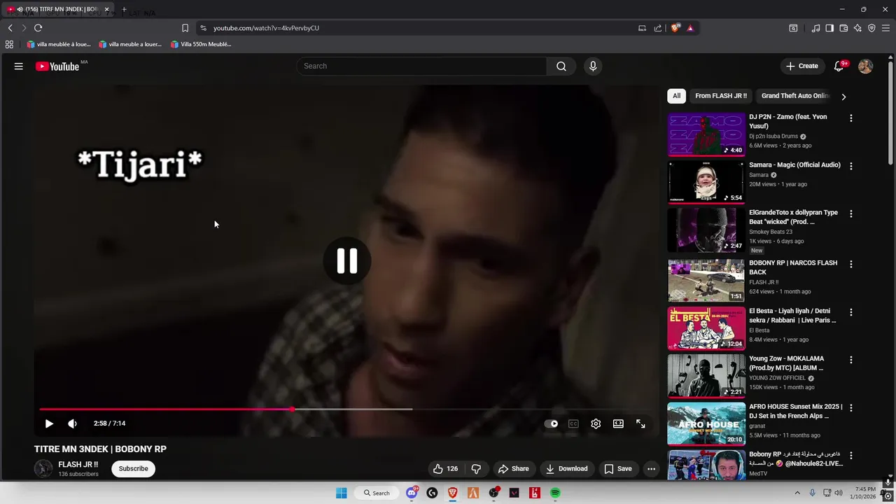Open options for Samara - Magic video
Viewport: 896px width, 504px height.
click(x=851, y=167)
